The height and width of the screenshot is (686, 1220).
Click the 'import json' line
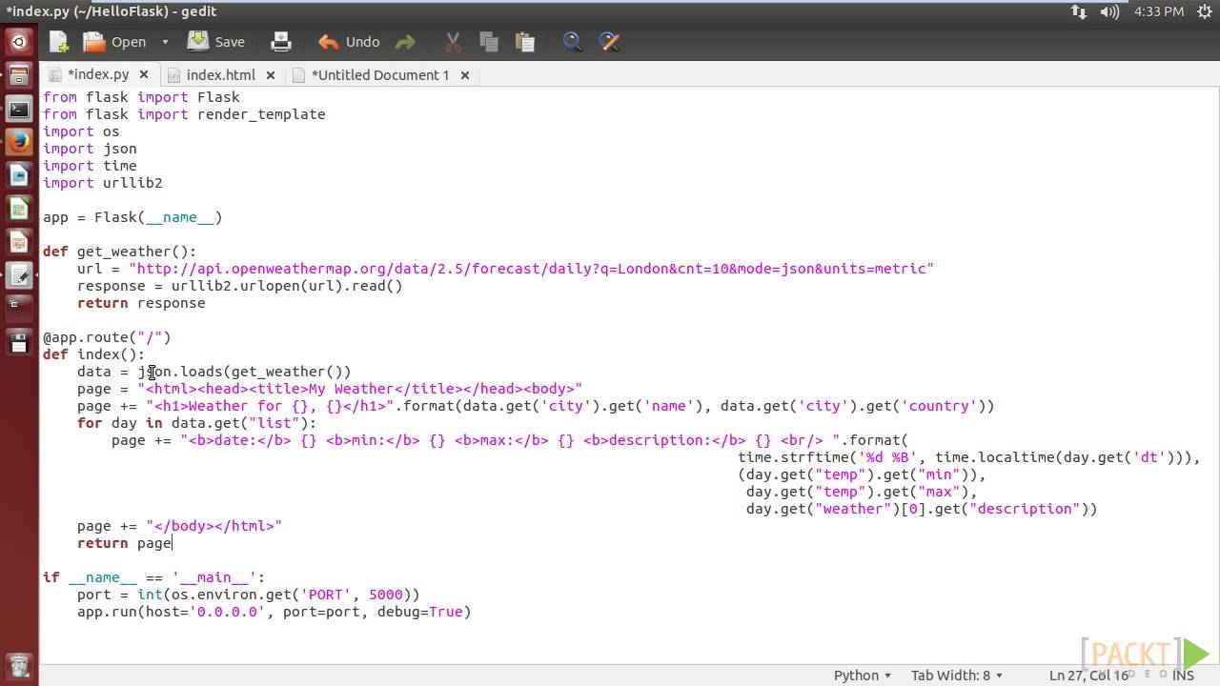(x=90, y=149)
